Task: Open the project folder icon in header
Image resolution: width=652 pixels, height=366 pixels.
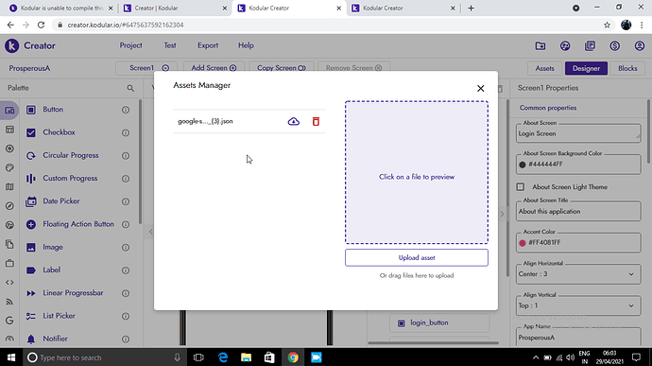Action: [540, 45]
